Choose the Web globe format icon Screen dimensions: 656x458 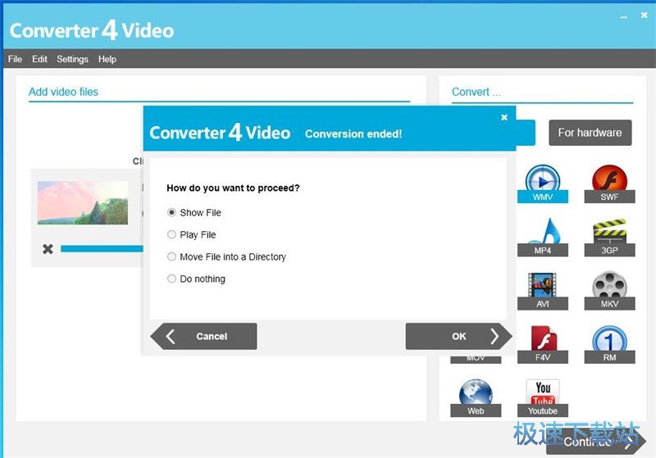point(476,397)
